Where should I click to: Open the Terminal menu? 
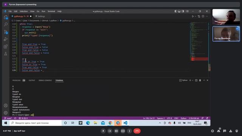click(51, 11)
